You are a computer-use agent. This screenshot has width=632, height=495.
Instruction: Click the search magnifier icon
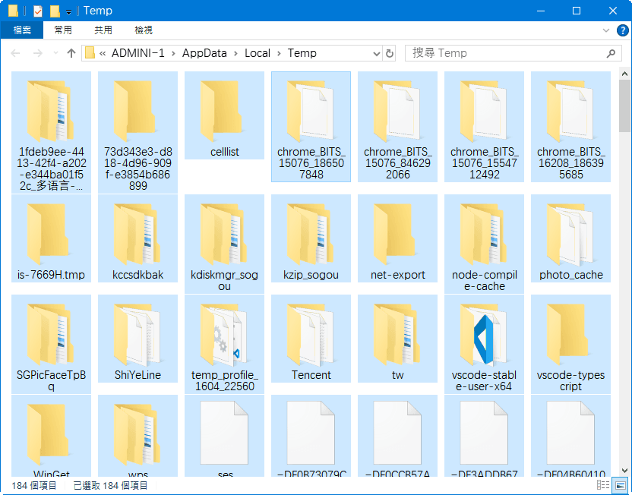click(x=611, y=53)
